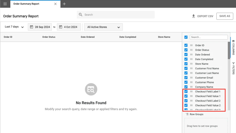This screenshot has height=133, width=236.
Task: Click the dashboard grid icon in tab bar
Action: point(5,4)
